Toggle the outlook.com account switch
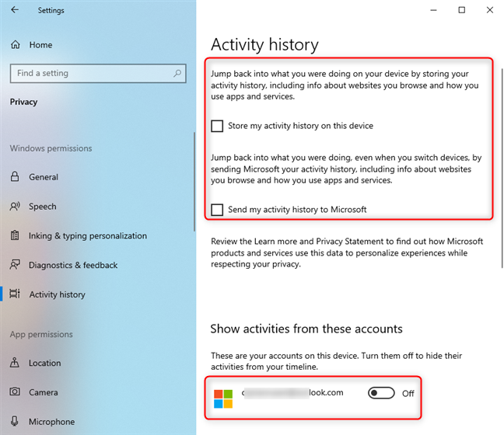Screen dimensions: 504x435 pos(381,393)
